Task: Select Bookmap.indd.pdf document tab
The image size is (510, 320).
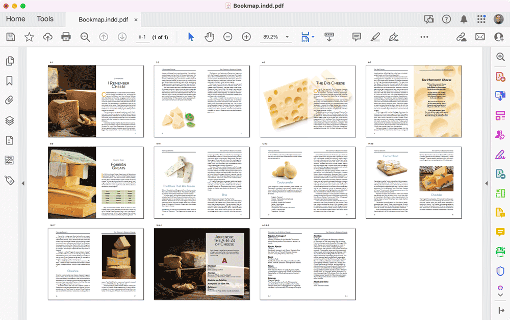Action: click(103, 19)
